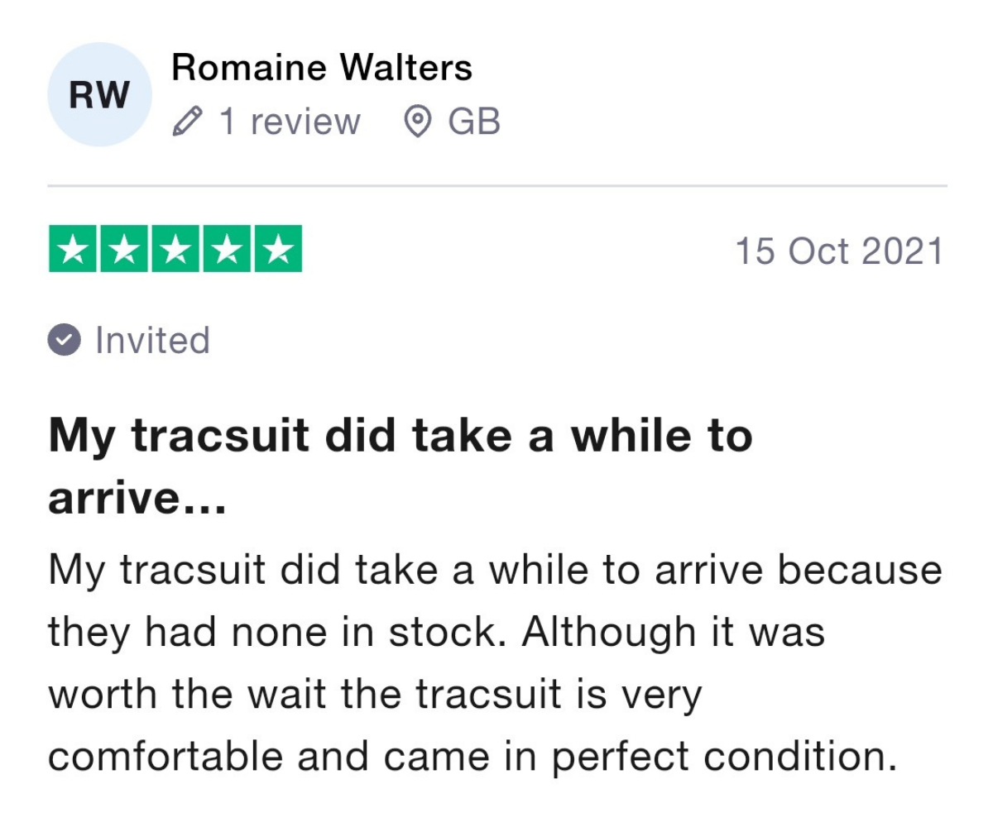This screenshot has height=827, width=993.
Task: Open the bold review title heading
Action: 401,466
